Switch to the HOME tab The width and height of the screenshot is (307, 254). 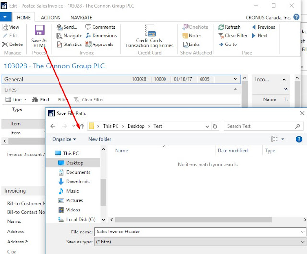(x=24, y=17)
